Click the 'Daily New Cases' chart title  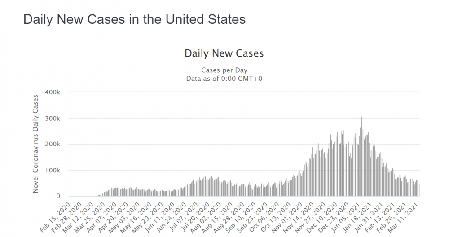coord(224,53)
